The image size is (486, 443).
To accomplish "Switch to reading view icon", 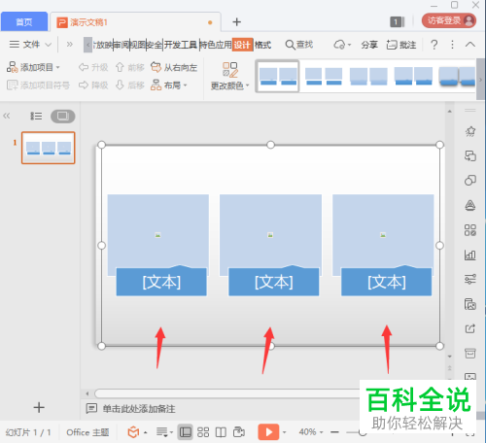I will (x=221, y=432).
